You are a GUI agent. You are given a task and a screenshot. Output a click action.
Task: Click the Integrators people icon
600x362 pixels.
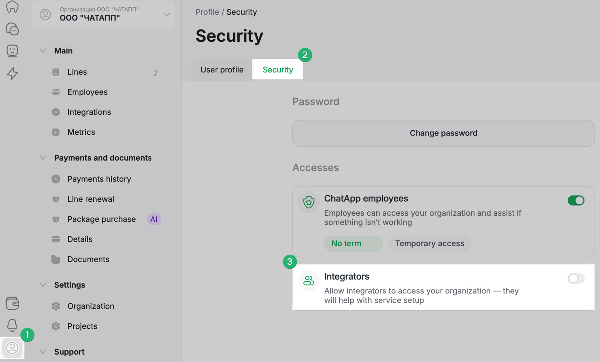point(309,280)
